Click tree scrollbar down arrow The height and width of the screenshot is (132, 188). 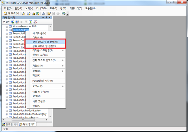tap(50, 116)
